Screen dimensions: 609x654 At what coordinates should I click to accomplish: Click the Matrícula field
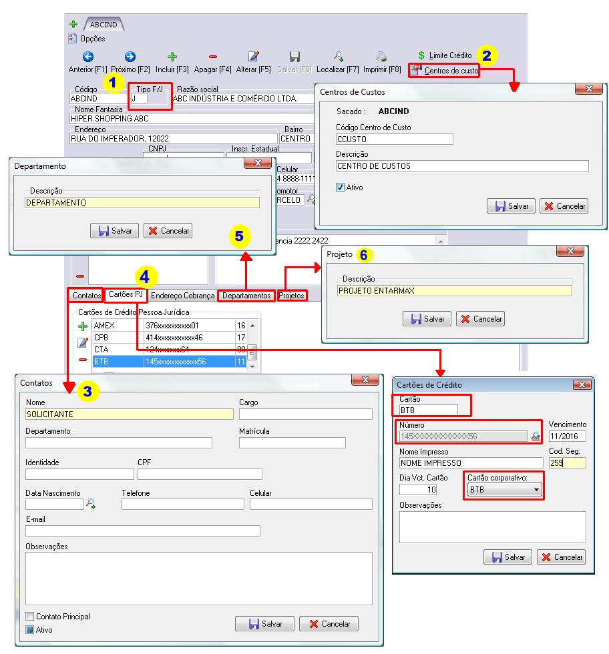click(292, 443)
